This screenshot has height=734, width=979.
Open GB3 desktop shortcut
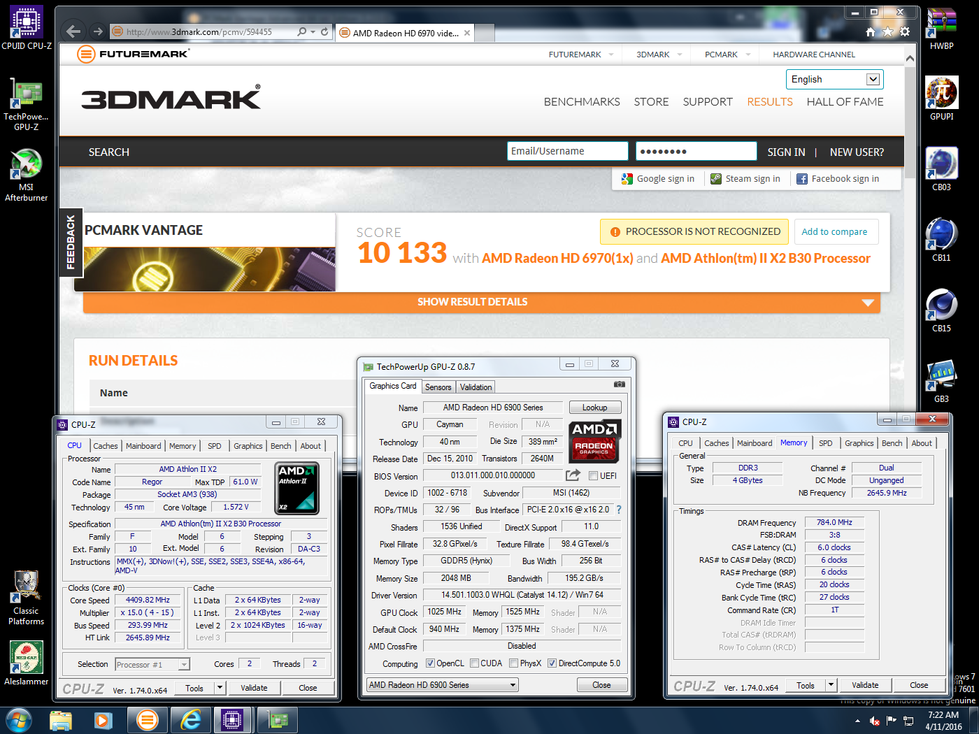point(941,381)
